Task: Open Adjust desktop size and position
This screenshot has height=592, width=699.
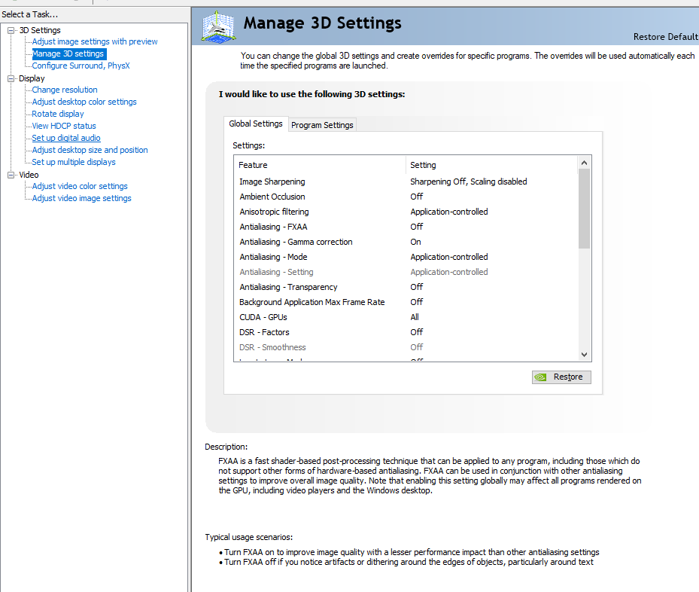Action: point(90,150)
